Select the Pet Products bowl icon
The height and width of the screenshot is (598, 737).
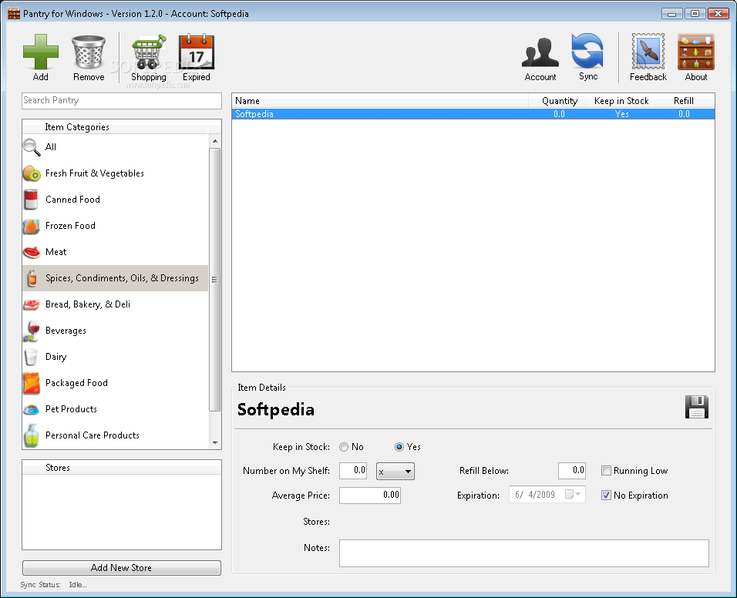pos(32,410)
